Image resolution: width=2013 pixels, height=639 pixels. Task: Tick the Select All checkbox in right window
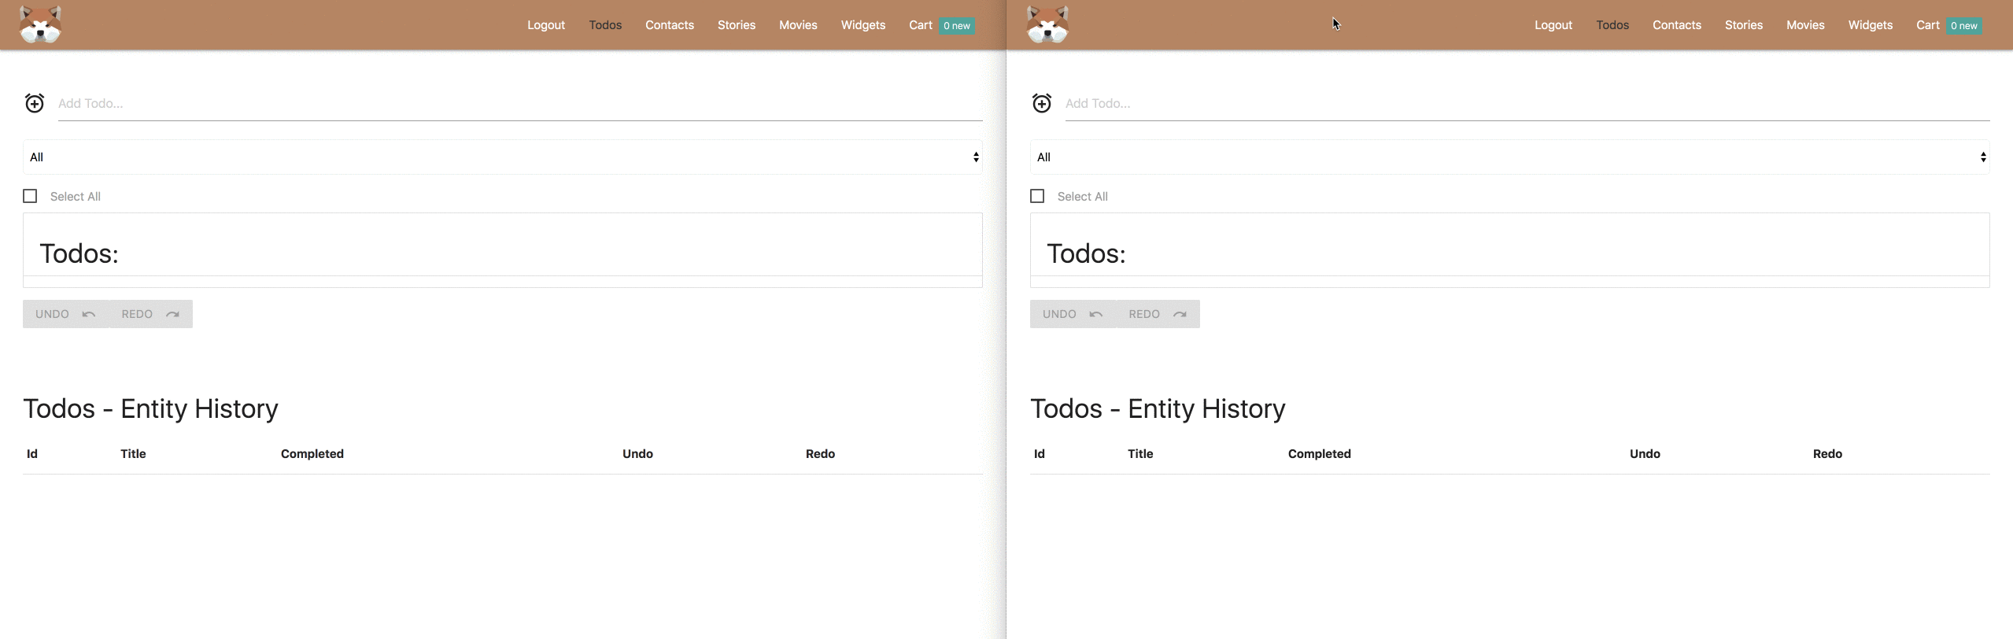coord(1037,196)
